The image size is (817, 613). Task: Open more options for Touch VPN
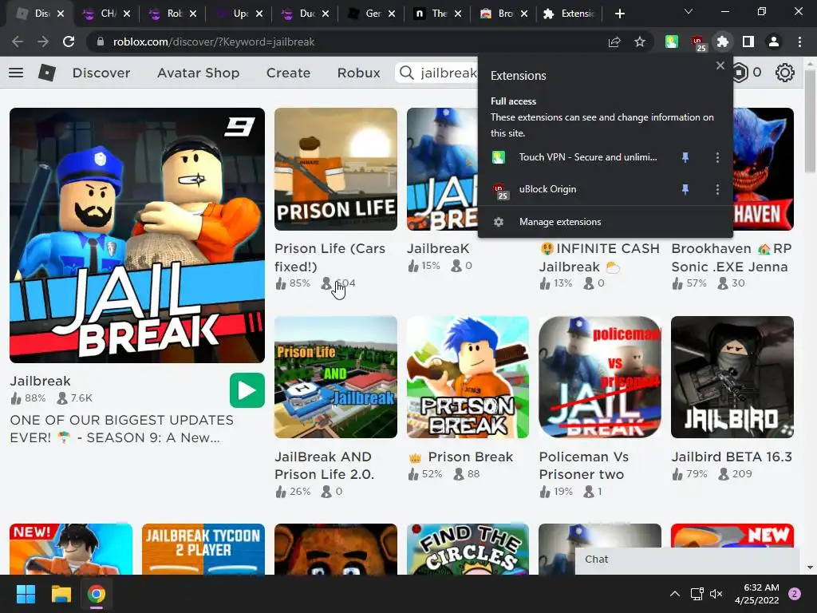pyautogui.click(x=717, y=157)
